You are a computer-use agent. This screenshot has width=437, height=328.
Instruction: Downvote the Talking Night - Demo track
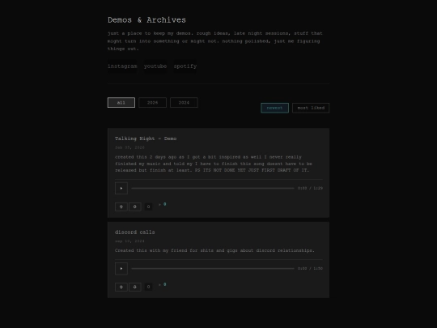click(135, 207)
